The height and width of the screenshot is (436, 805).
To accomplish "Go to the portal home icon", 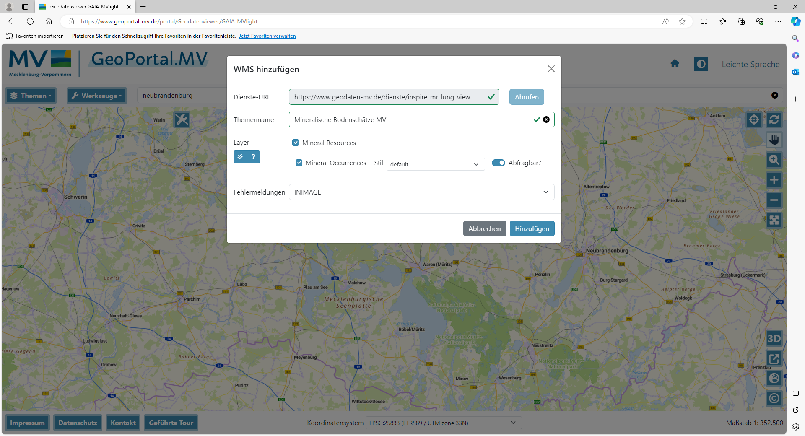I will tap(675, 64).
